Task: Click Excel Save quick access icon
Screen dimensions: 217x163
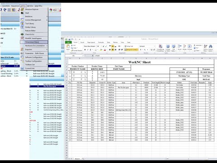Action: 69,39
